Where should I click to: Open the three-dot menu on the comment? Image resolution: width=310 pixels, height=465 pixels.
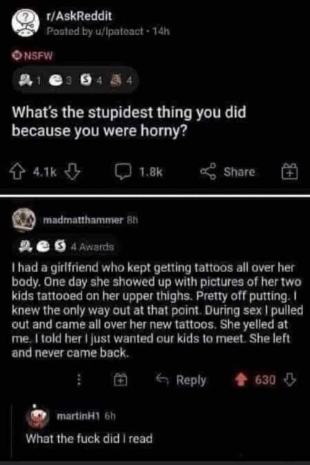pyautogui.click(x=79, y=380)
